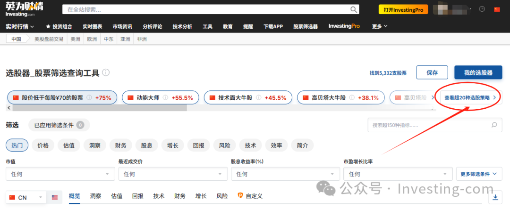Expand the 股息收益率 dropdown

[x=285, y=174]
